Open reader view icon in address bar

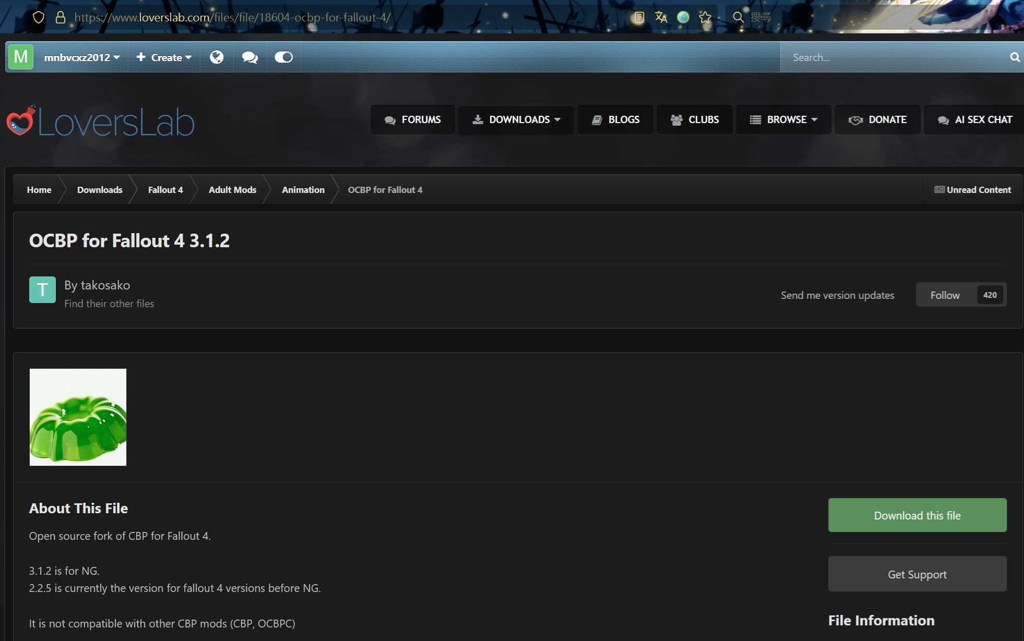638,17
